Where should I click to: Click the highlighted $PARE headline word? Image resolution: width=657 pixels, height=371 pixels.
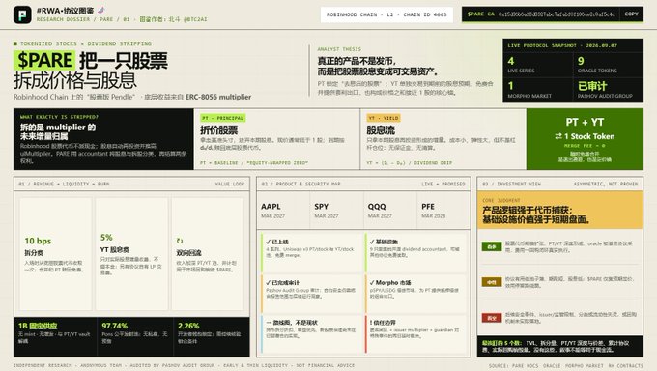coord(44,60)
